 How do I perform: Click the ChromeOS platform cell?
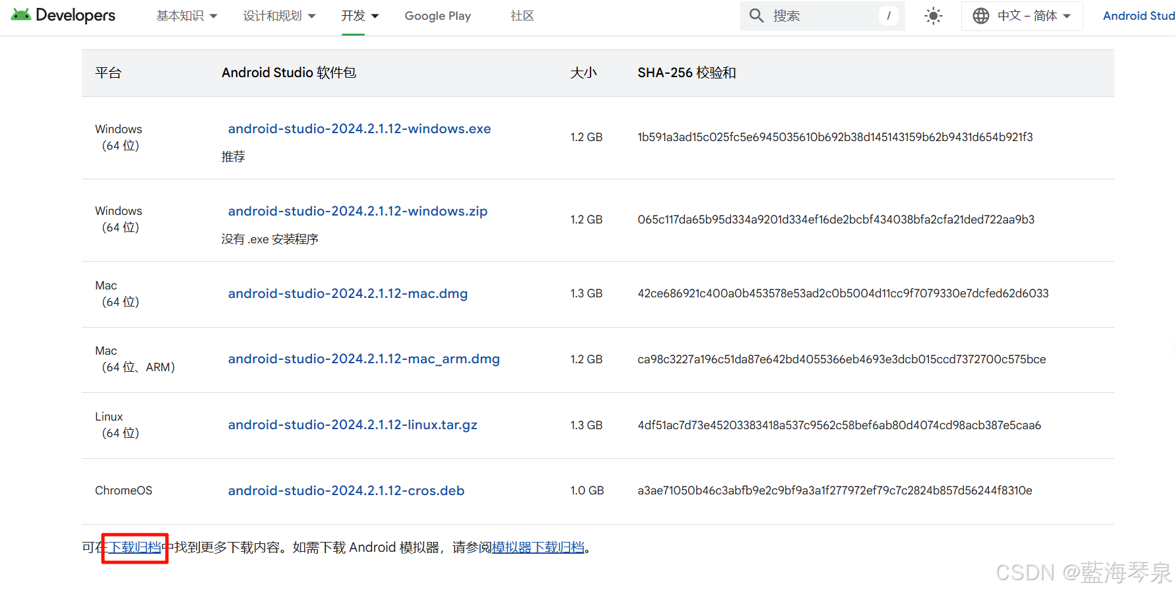pyautogui.click(x=123, y=490)
